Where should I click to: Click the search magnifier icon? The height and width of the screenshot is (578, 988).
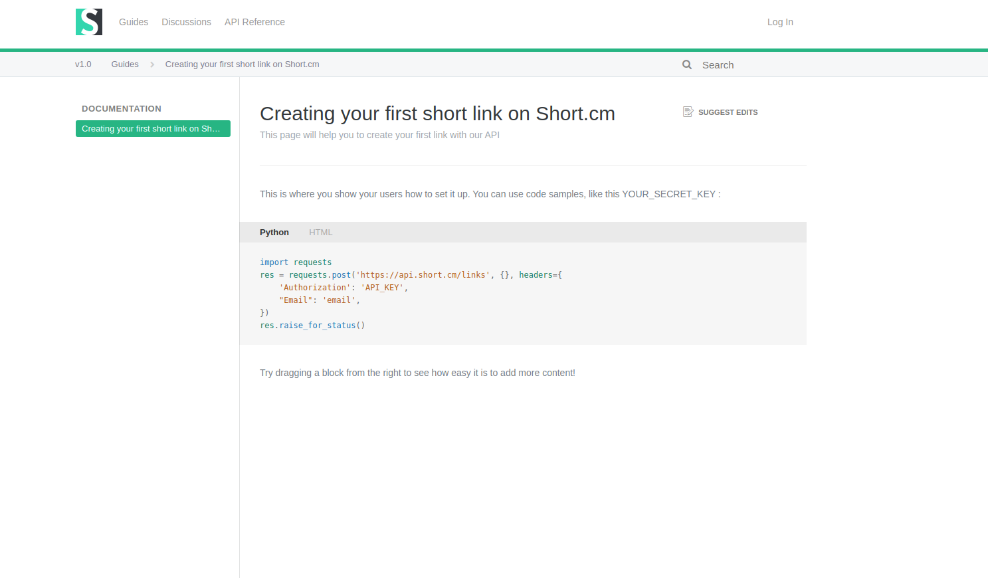click(x=687, y=64)
